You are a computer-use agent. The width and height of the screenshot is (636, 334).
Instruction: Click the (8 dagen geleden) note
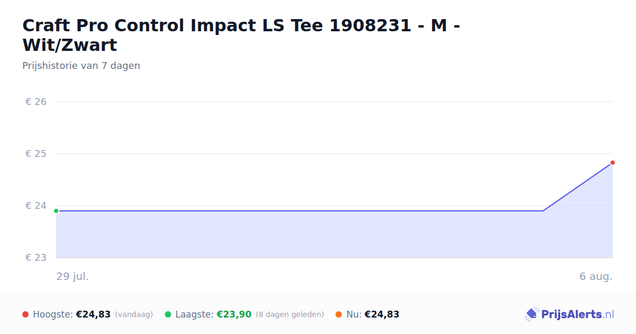pyautogui.click(x=290, y=314)
